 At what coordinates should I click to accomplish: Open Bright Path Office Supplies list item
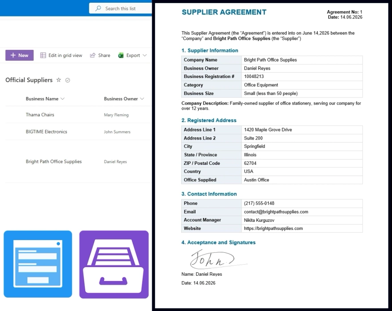pos(54,161)
